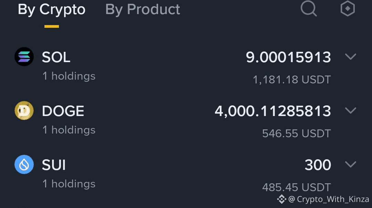Expand the SUI holdings chevron

click(x=350, y=164)
